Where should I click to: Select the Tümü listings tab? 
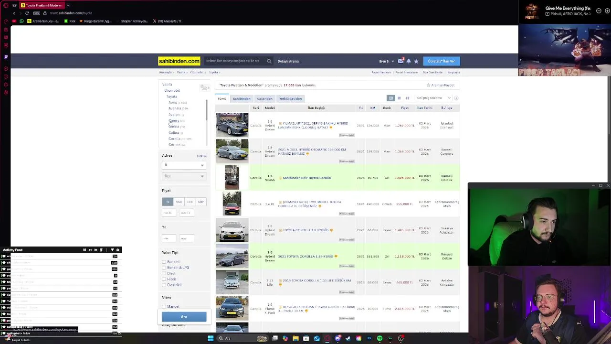[x=222, y=98]
